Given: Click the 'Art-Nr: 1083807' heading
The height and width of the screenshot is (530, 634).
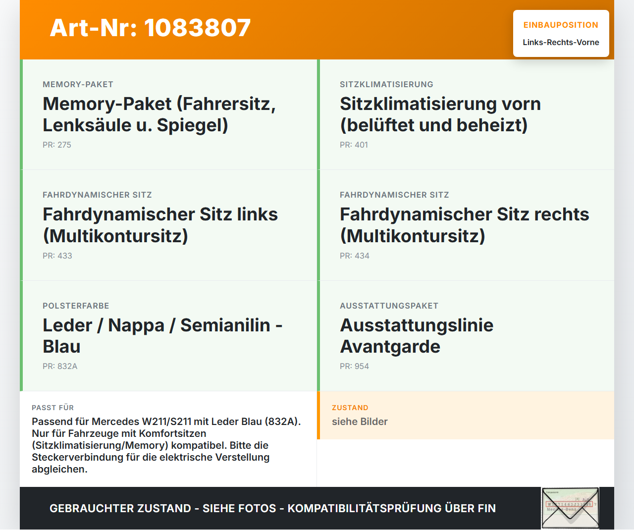Looking at the screenshot, I should pyautogui.click(x=150, y=28).
